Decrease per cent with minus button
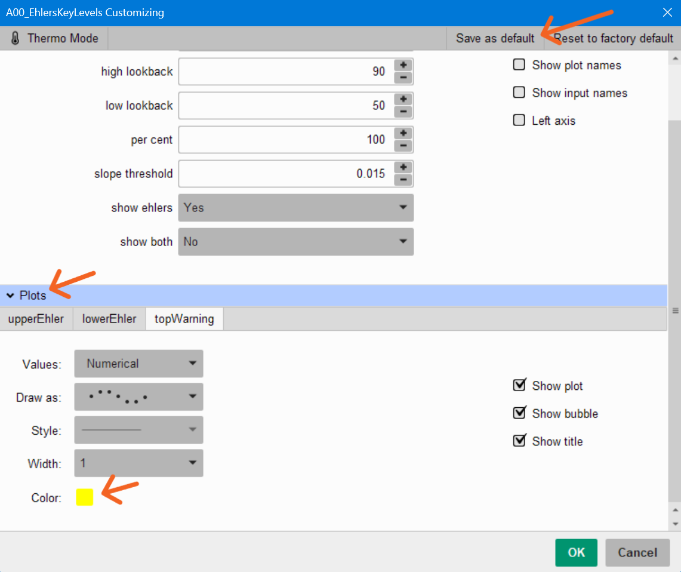Image resolution: width=681 pixels, height=572 pixels. 403,146
